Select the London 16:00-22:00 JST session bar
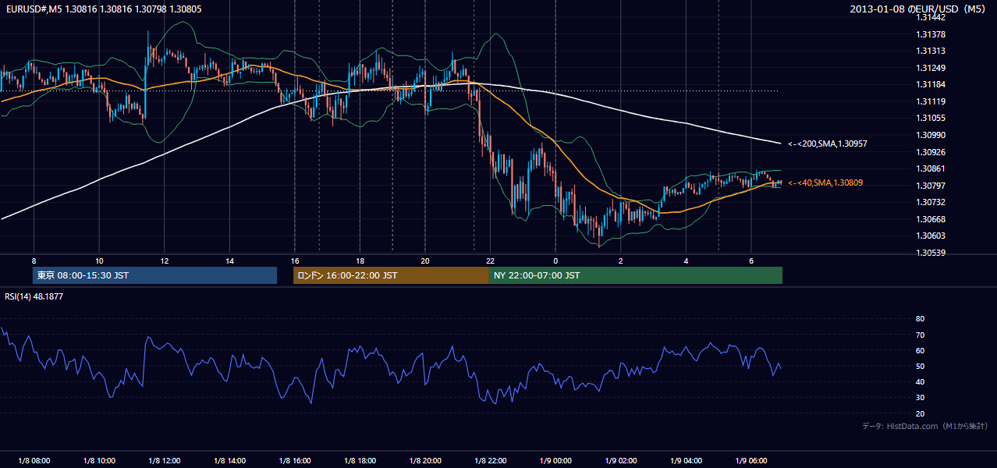The image size is (997, 468). pyautogui.click(x=391, y=275)
